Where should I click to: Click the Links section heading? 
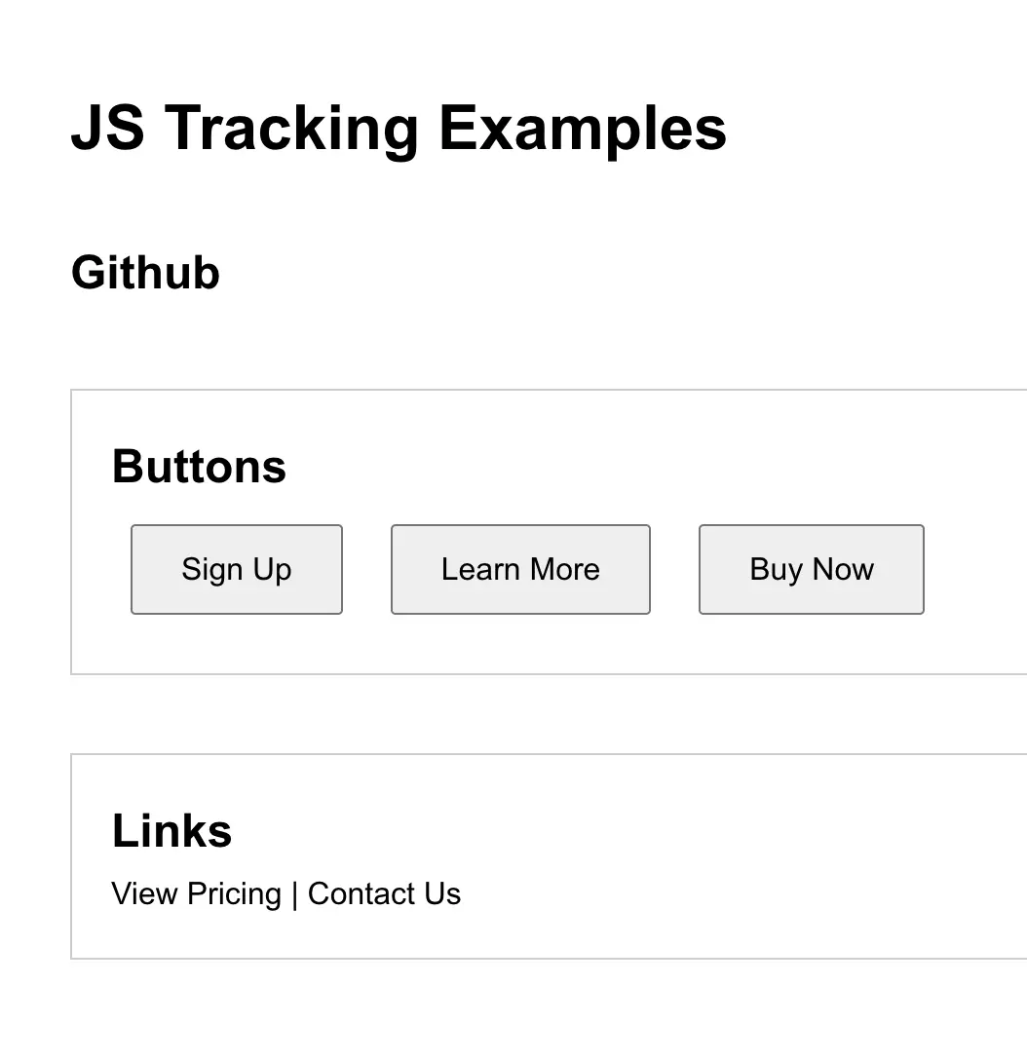[171, 831]
